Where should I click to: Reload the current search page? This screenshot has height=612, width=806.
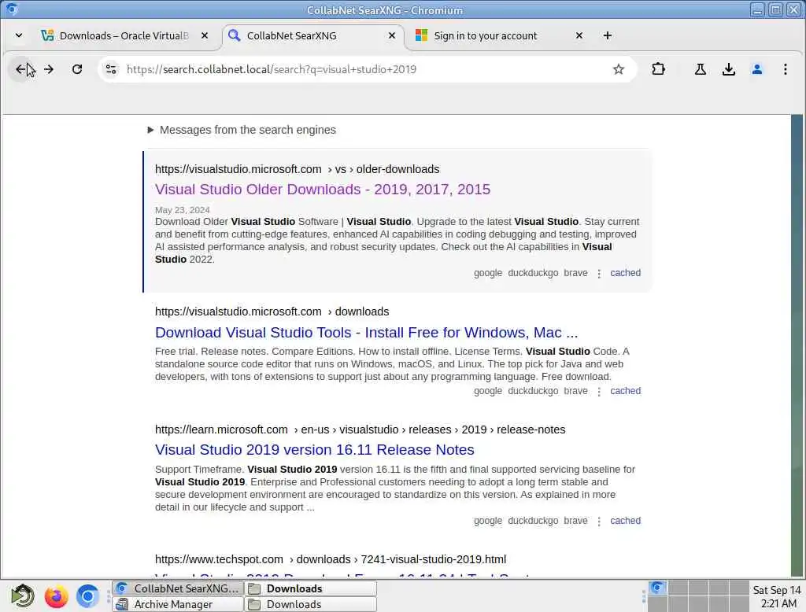tap(77, 69)
